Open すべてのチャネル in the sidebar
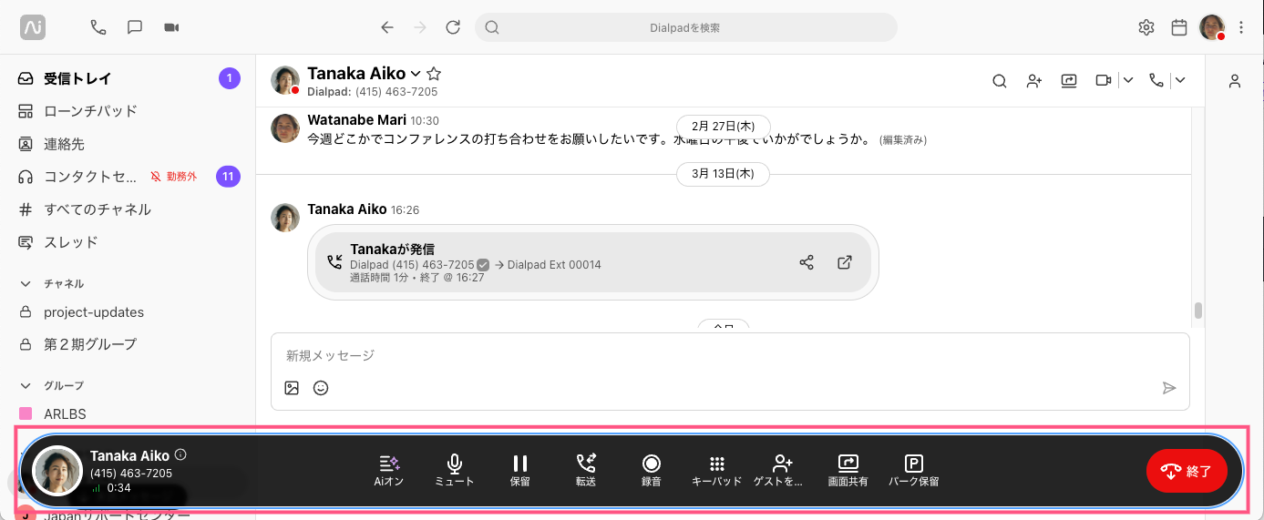Image resolution: width=1264 pixels, height=520 pixels. [128, 209]
